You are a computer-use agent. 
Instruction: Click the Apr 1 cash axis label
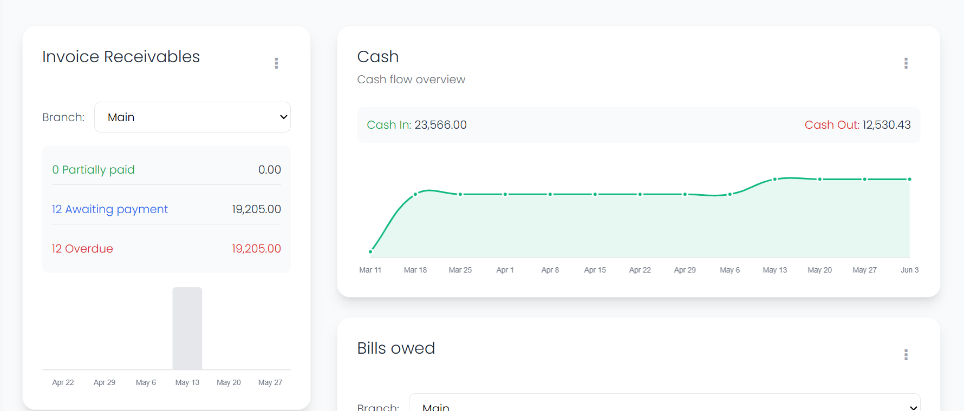tap(505, 270)
